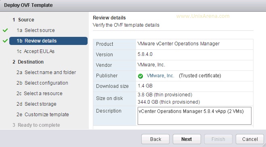Click the disabled Finish button
Screen dimensions: 266x147
tap(218, 139)
